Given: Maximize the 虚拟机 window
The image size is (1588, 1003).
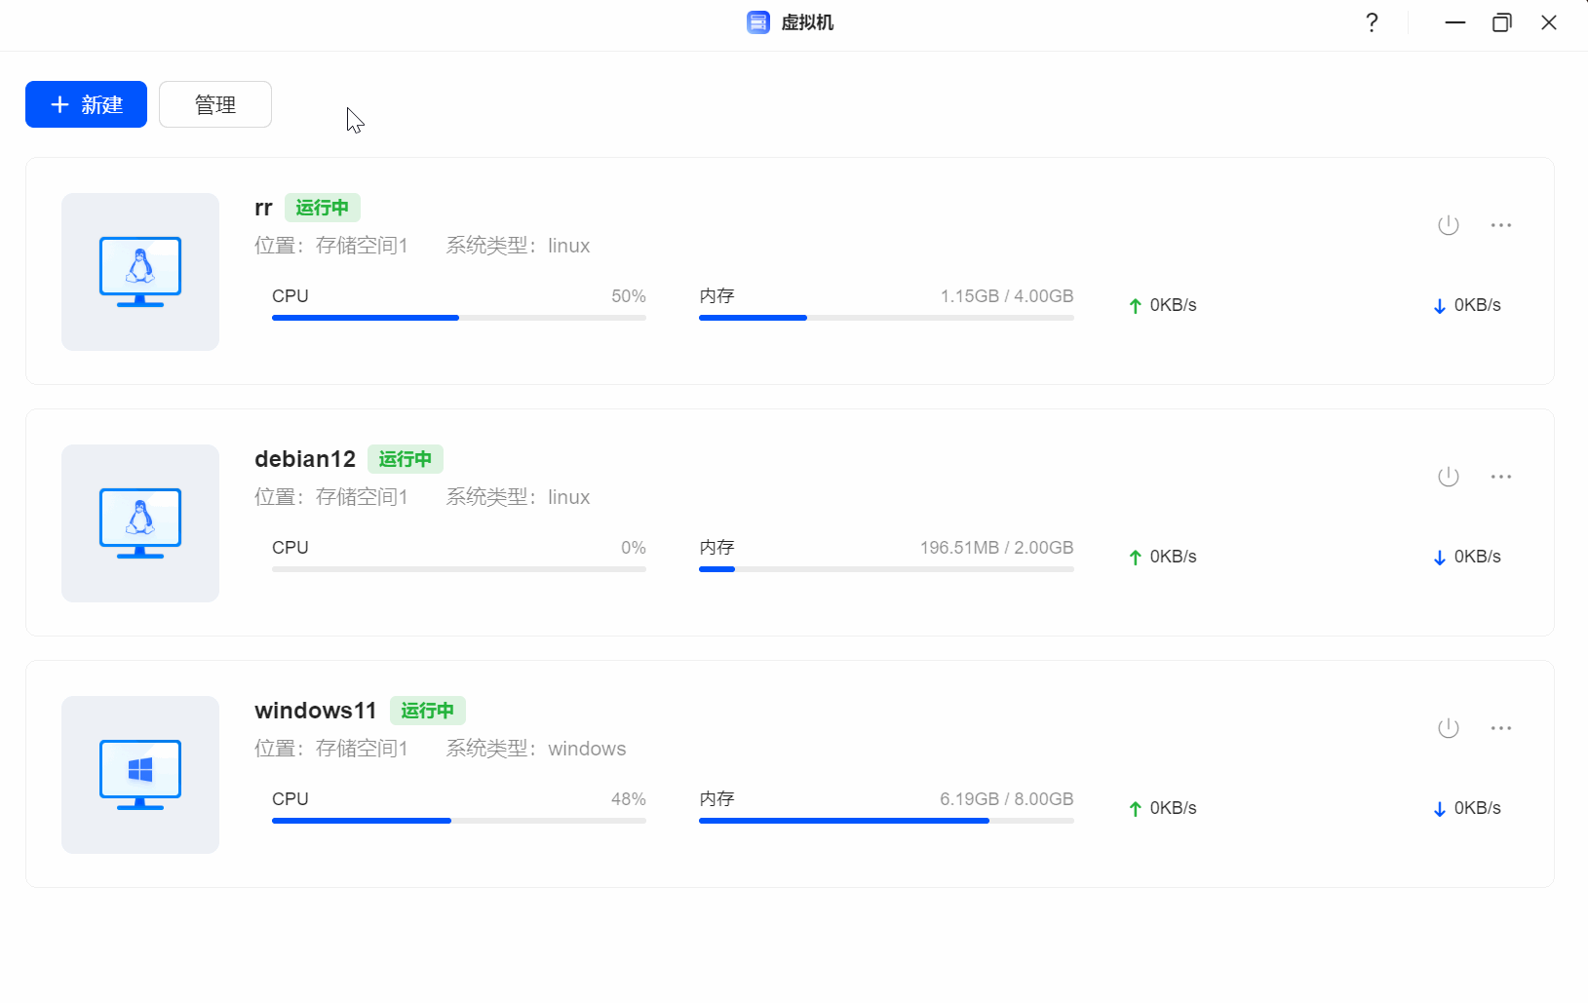Looking at the screenshot, I should tap(1502, 22).
